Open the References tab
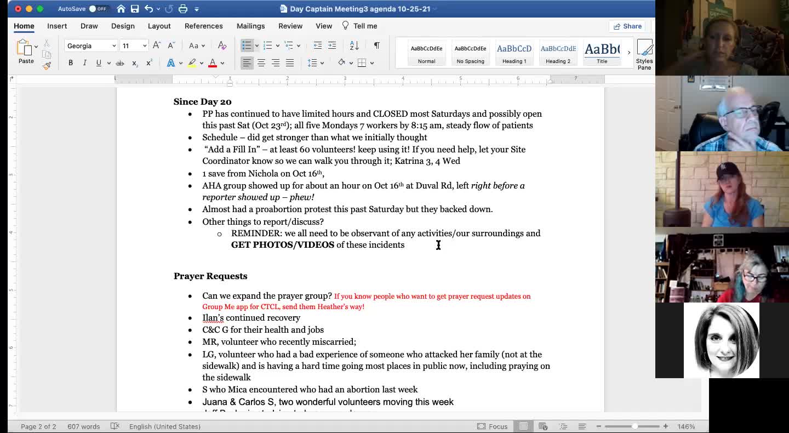The width and height of the screenshot is (789, 433). click(x=204, y=26)
